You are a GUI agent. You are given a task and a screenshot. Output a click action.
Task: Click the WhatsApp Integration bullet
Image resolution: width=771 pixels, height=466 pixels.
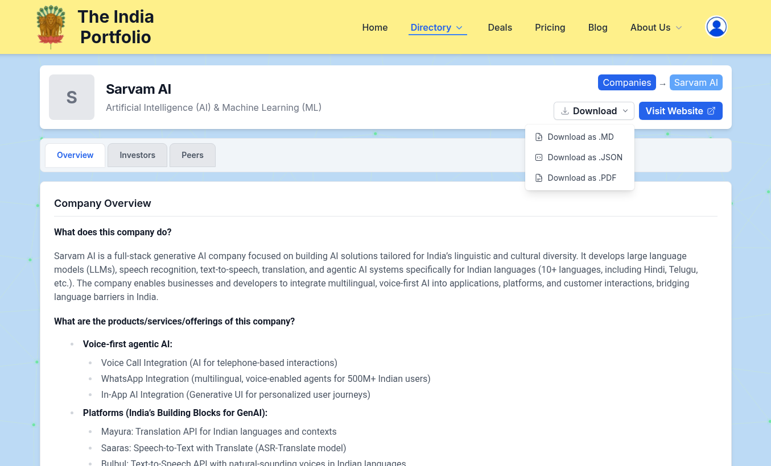pyautogui.click(x=266, y=378)
